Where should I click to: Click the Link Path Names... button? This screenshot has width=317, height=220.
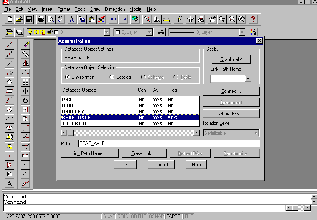click(90, 153)
